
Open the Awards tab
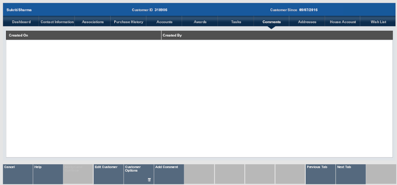(x=200, y=22)
